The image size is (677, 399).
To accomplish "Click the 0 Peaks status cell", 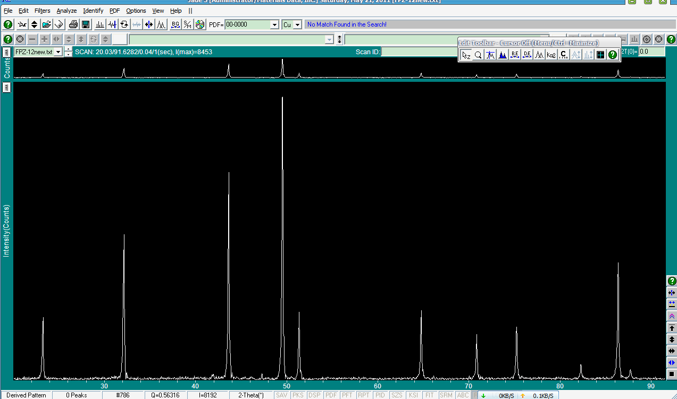I will [77, 395].
